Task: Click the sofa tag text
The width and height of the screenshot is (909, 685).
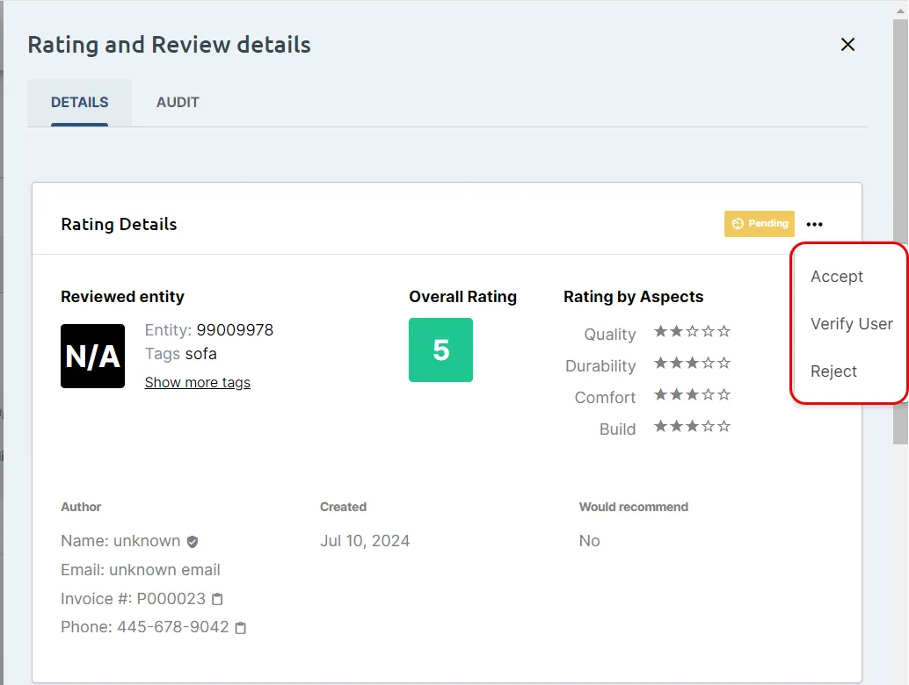Action: 200,354
